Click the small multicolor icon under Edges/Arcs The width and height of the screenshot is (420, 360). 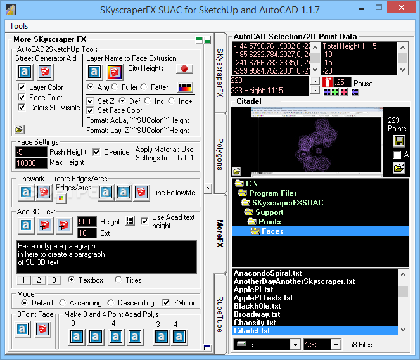(61, 198)
